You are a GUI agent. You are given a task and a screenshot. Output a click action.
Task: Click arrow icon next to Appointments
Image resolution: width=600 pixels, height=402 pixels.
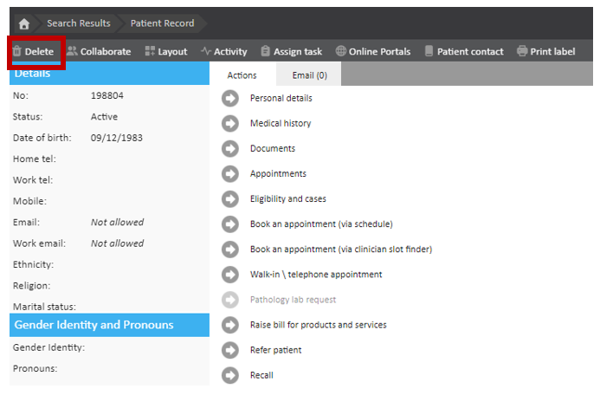click(230, 174)
